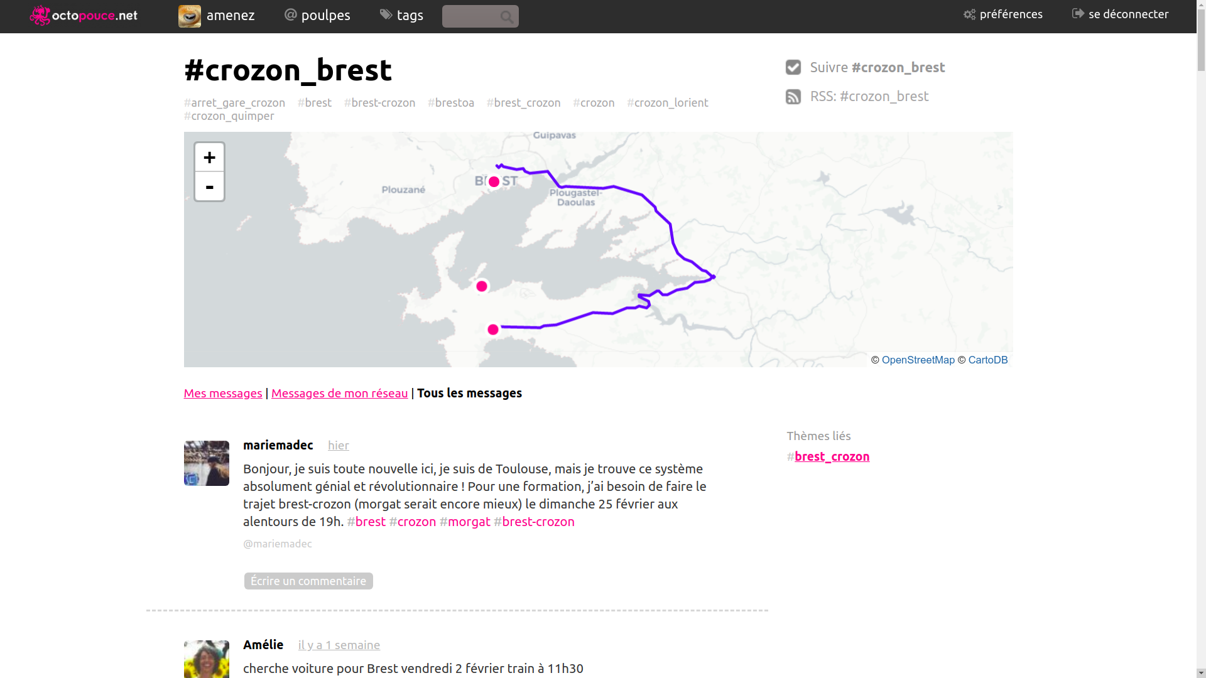The height and width of the screenshot is (678, 1206).
Task: Open the RSS feed icon for #crozon_brest
Action: pyautogui.click(x=793, y=97)
